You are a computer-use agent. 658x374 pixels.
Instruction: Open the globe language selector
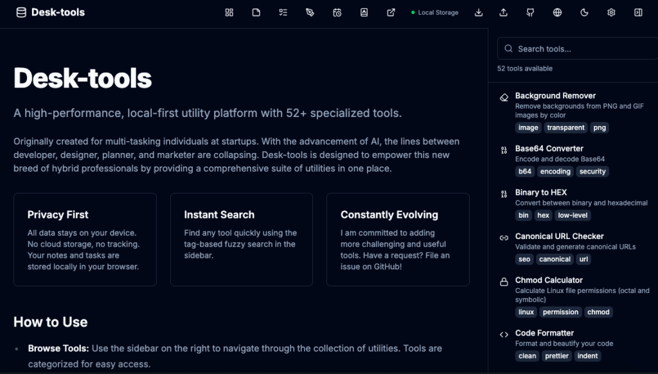click(x=557, y=12)
